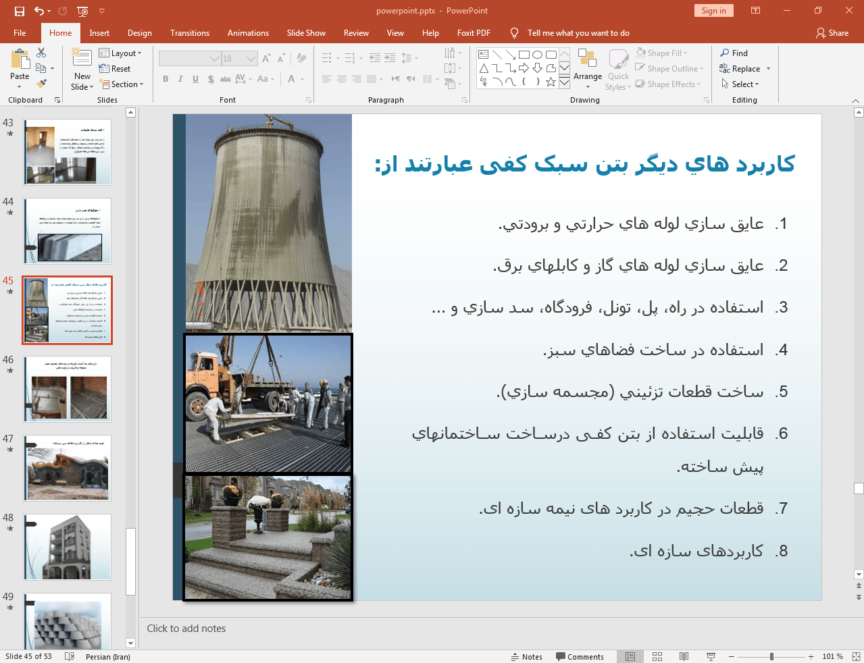Switch to Slide Sorter view icon
Viewport: 864px width, 663px height.
tap(657, 656)
